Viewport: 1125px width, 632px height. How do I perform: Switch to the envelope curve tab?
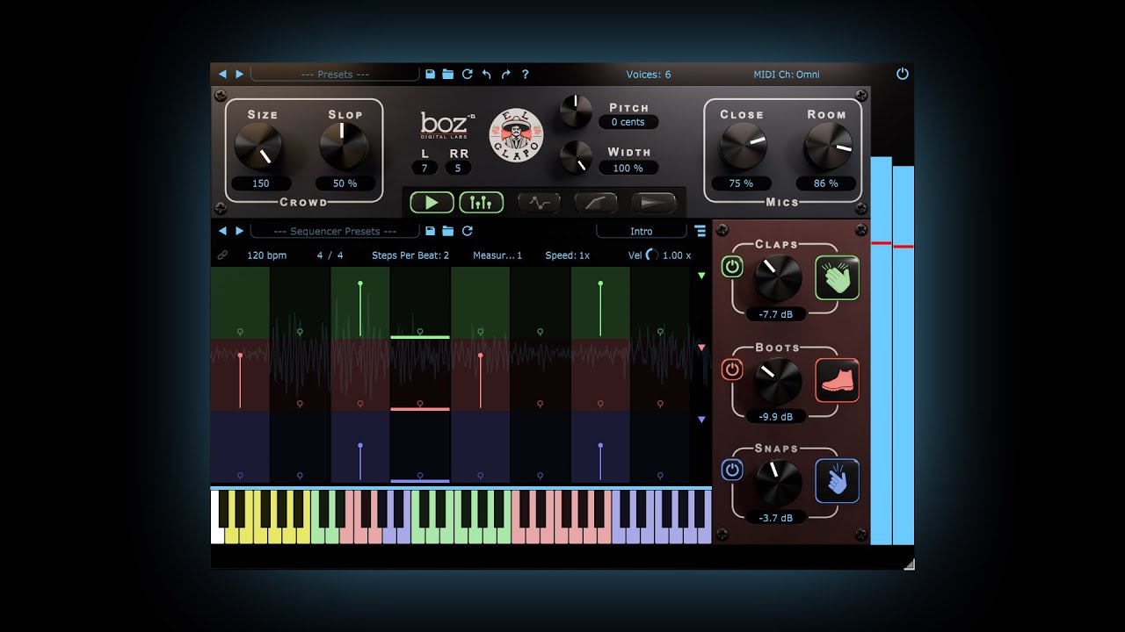coord(539,203)
